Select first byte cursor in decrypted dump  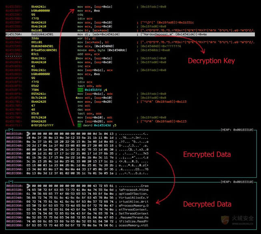click(x=28, y=185)
